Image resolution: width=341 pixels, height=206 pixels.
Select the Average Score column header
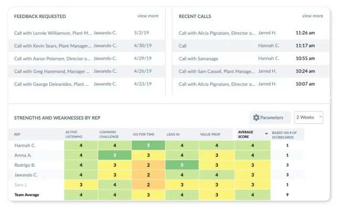(x=246, y=134)
